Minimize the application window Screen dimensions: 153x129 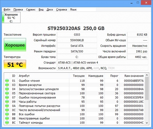(132, 3)
